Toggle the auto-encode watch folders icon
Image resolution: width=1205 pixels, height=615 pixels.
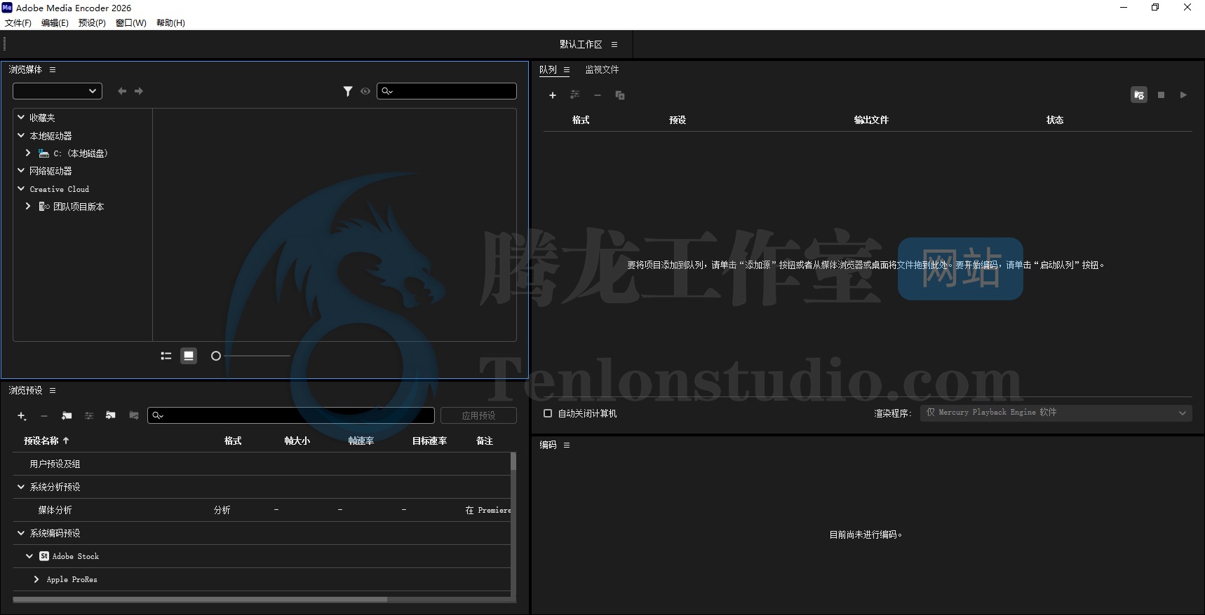tap(1138, 95)
